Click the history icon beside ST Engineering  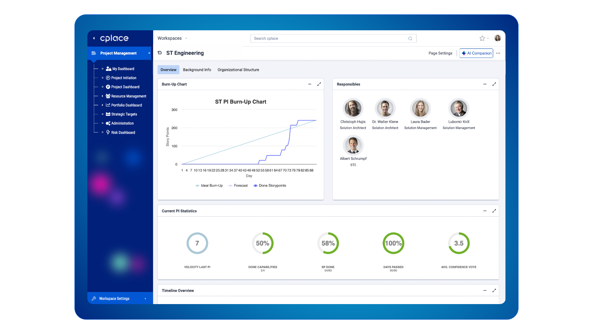tap(160, 53)
